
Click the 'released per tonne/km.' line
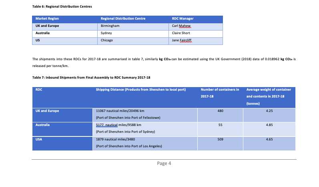pyautogui.click(x=50, y=66)
